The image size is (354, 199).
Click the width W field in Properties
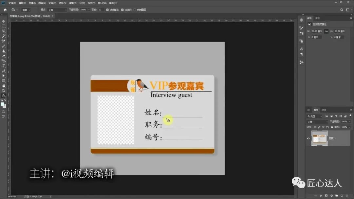tap(317, 31)
